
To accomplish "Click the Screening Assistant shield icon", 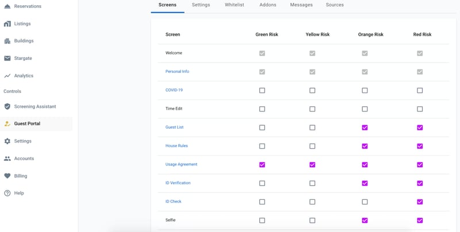I will point(7,106).
